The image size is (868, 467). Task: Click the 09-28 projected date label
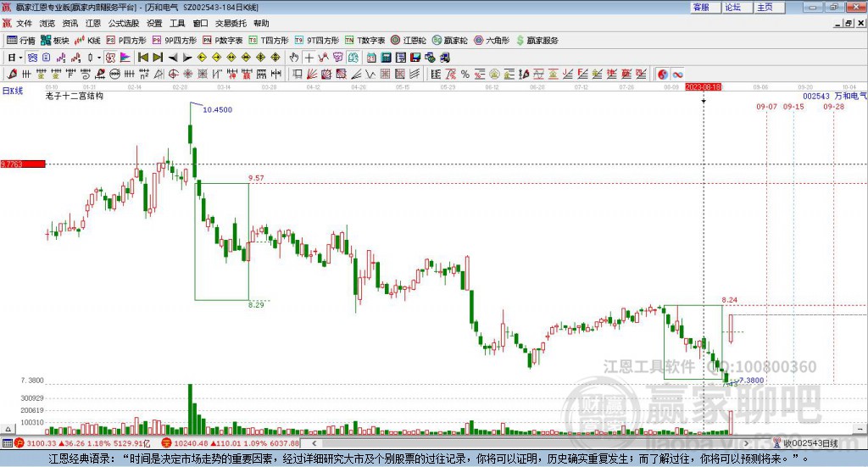(834, 106)
